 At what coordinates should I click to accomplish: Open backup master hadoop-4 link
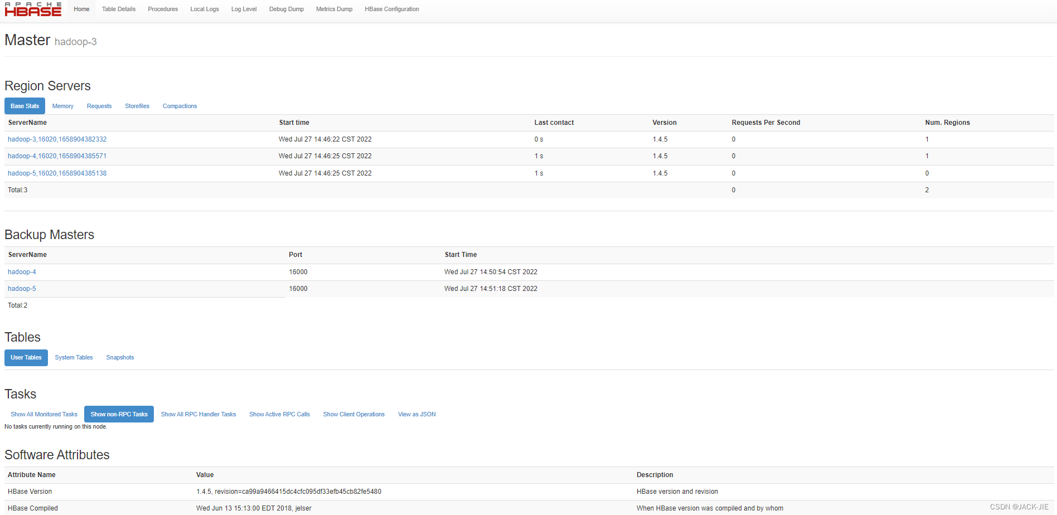click(x=22, y=272)
